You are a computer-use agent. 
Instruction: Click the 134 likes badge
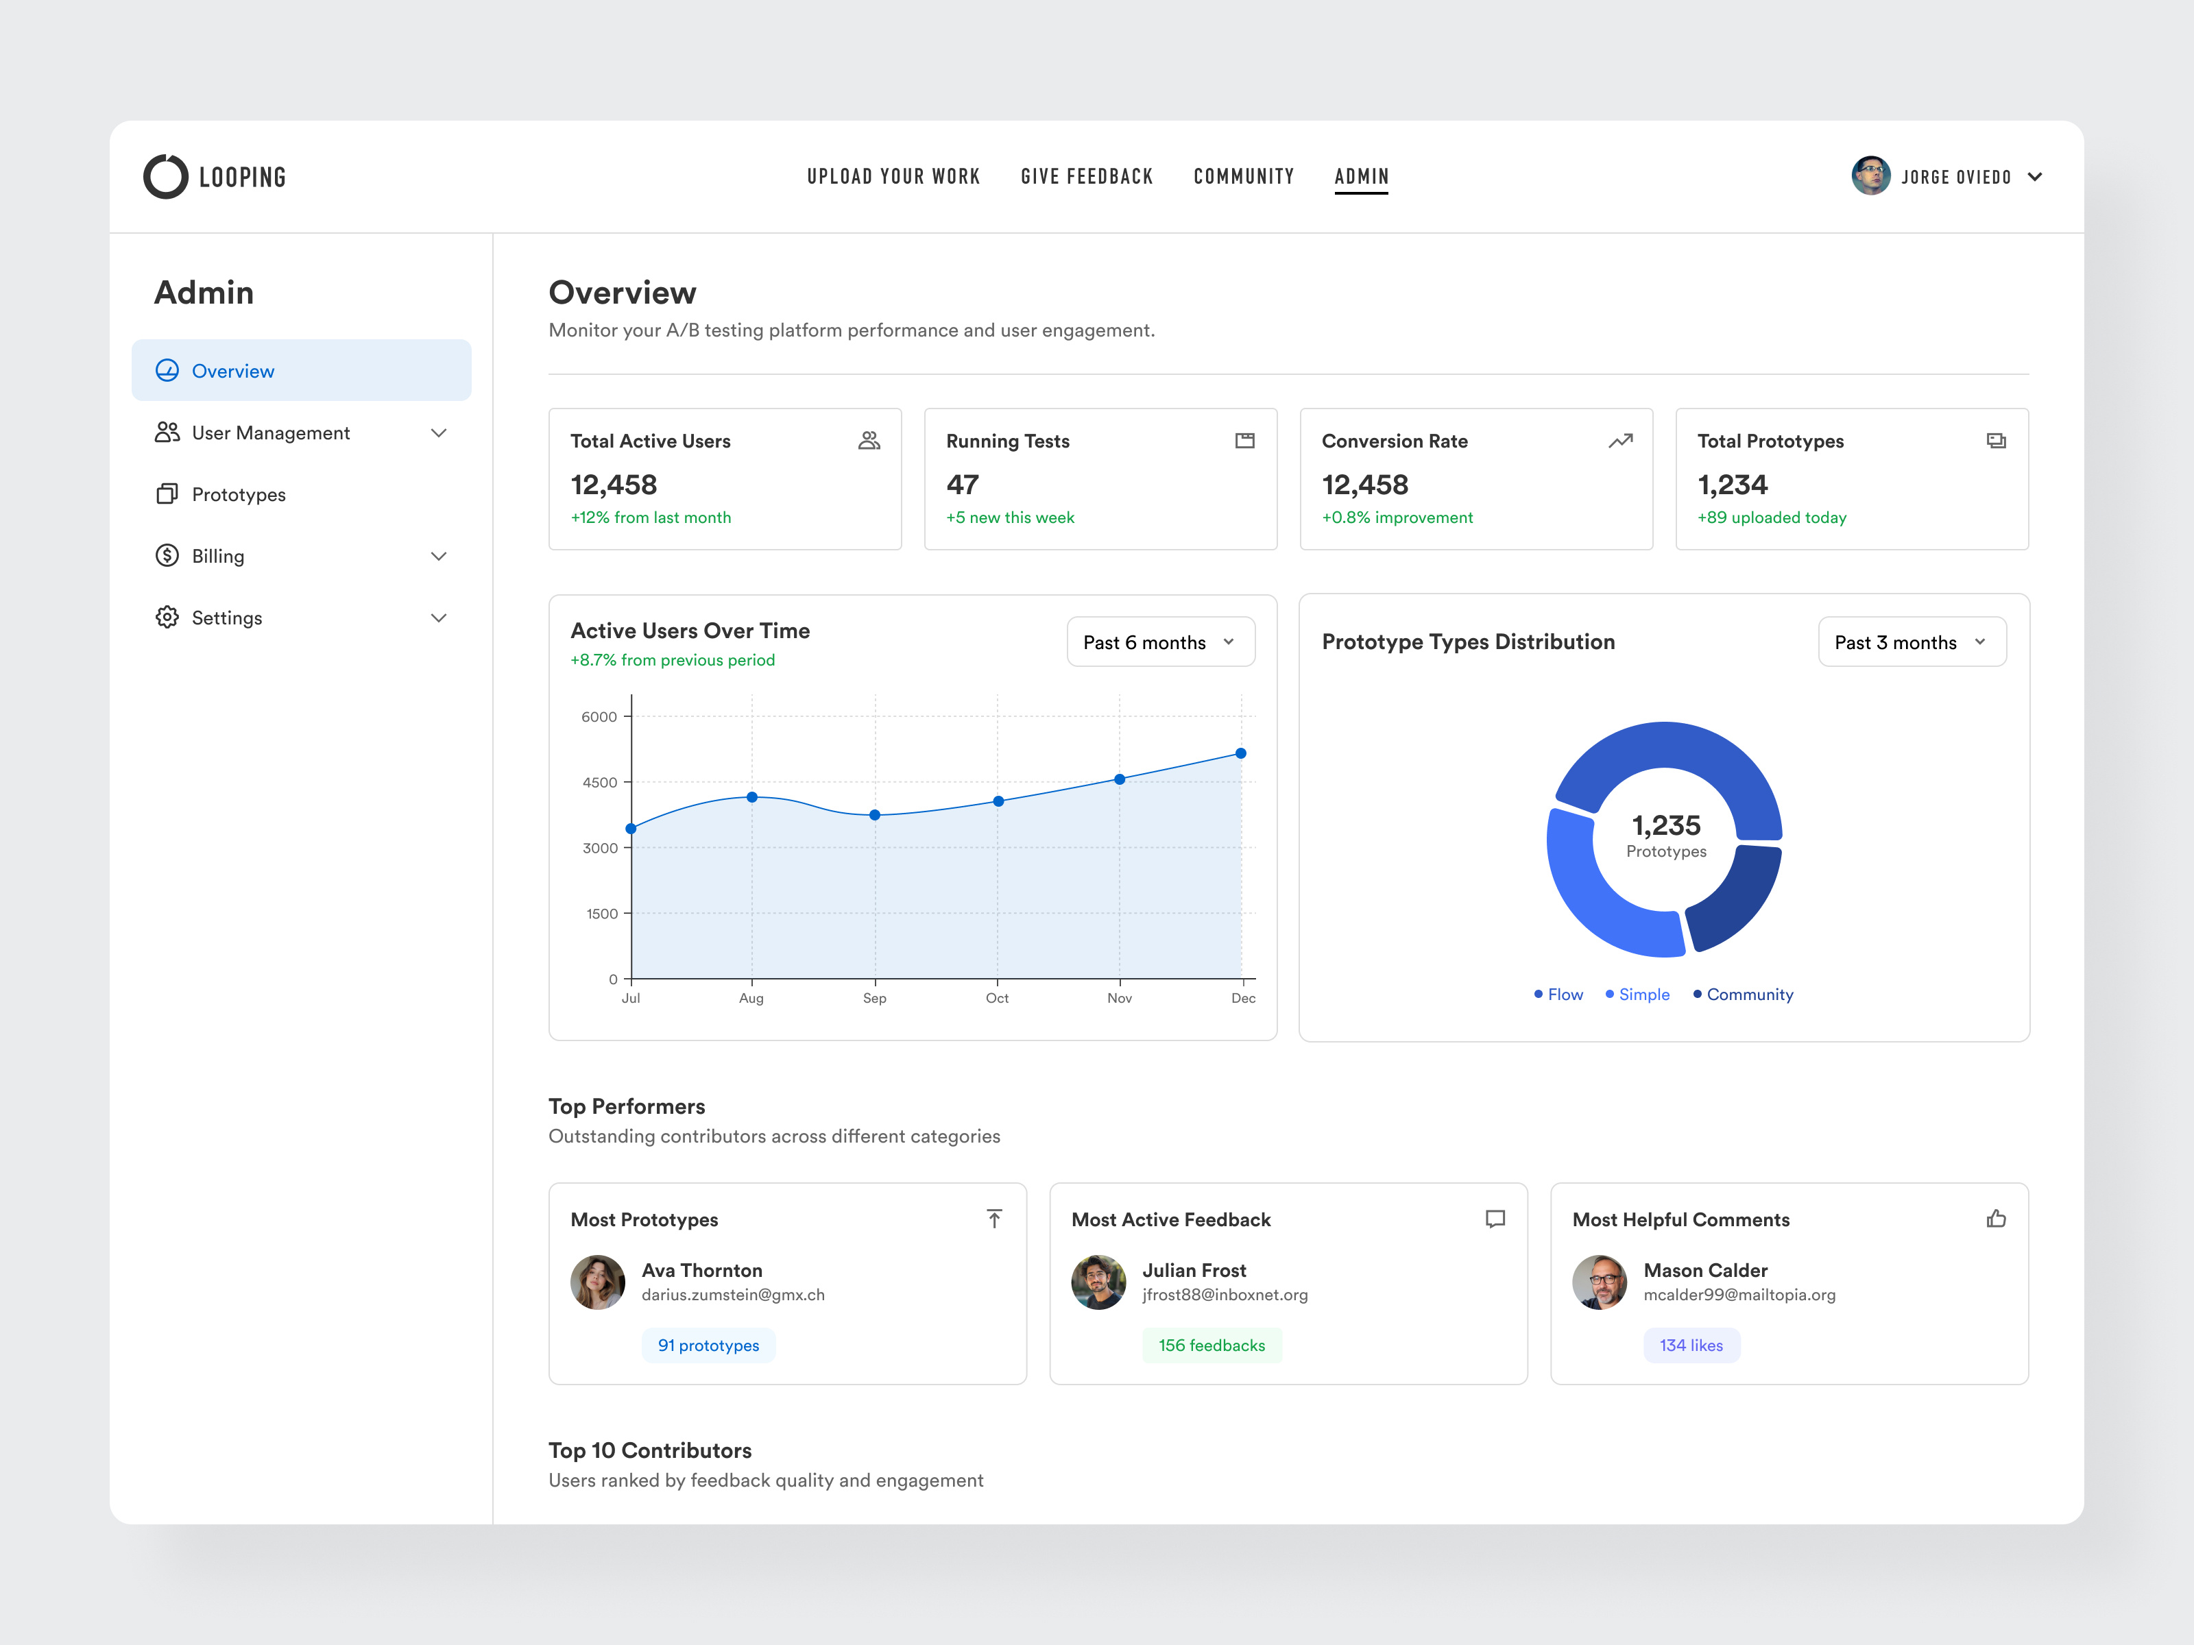coord(1691,1345)
